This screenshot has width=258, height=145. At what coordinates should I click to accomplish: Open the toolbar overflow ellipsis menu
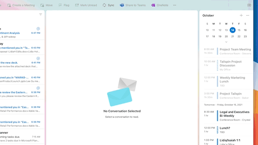click(175, 5)
